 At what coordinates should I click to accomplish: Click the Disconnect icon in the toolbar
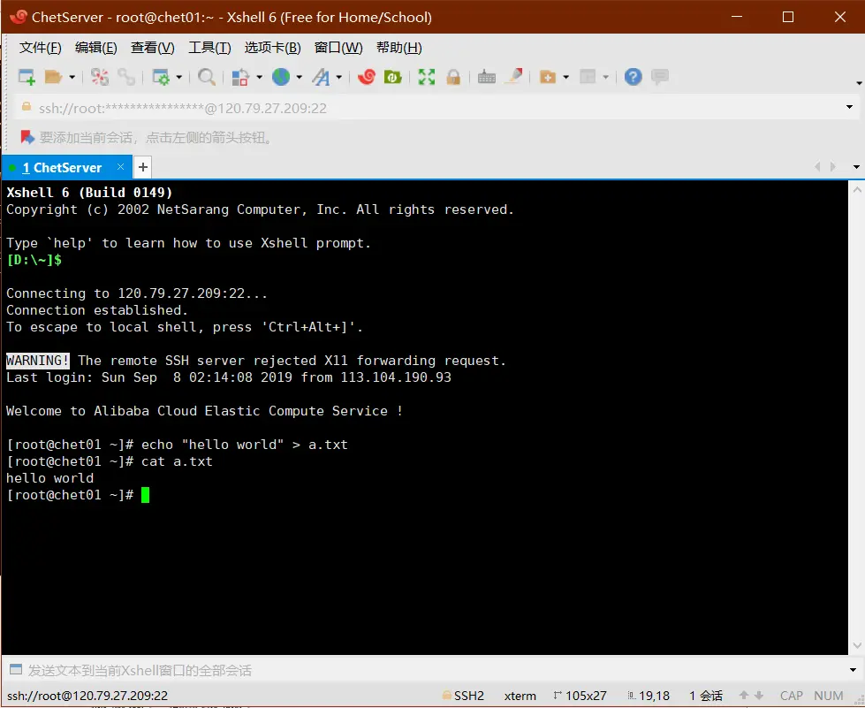point(100,77)
